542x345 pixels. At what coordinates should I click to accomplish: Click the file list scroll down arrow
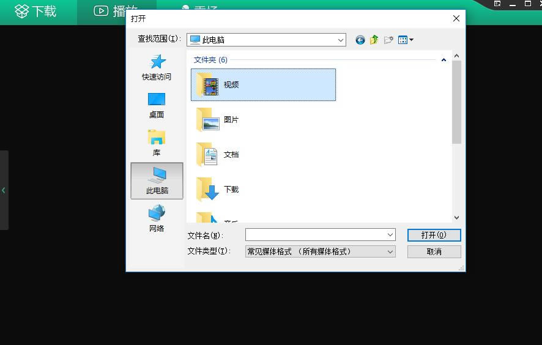(x=456, y=217)
